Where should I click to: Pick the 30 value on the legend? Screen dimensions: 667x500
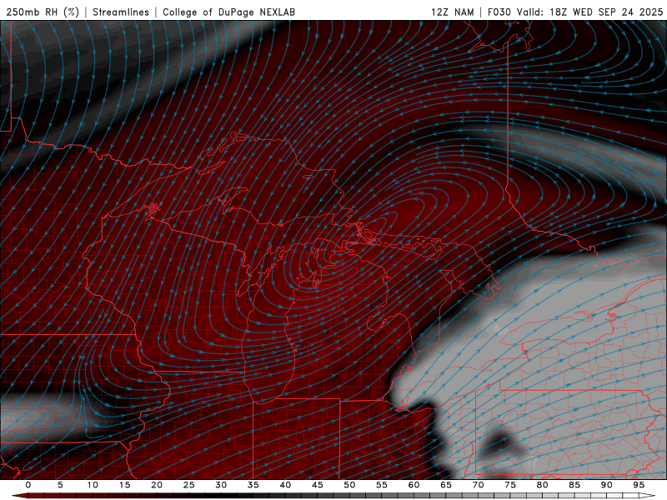click(x=221, y=485)
